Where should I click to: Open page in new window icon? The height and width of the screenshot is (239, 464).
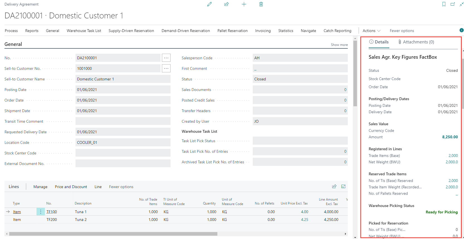click(x=453, y=4)
